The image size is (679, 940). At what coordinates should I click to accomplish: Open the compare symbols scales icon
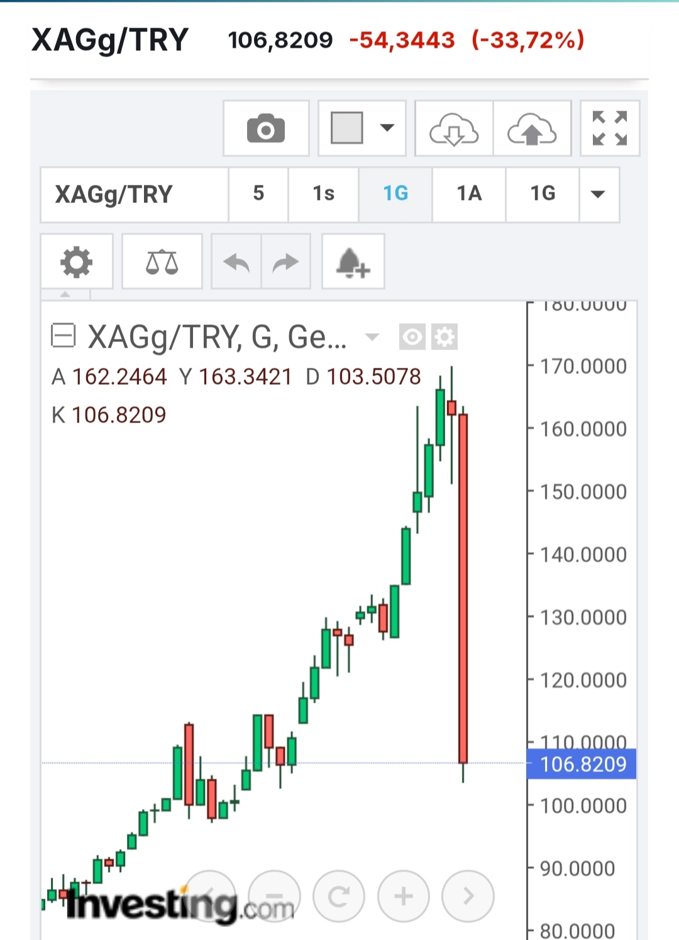click(x=162, y=262)
